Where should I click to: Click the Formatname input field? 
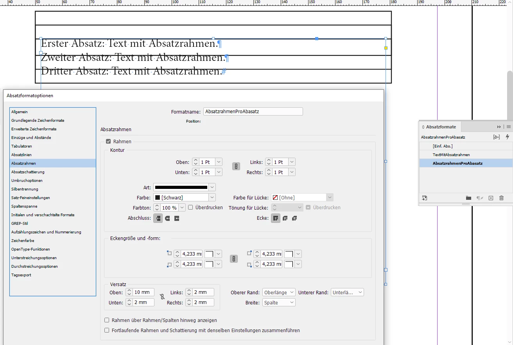tap(253, 112)
